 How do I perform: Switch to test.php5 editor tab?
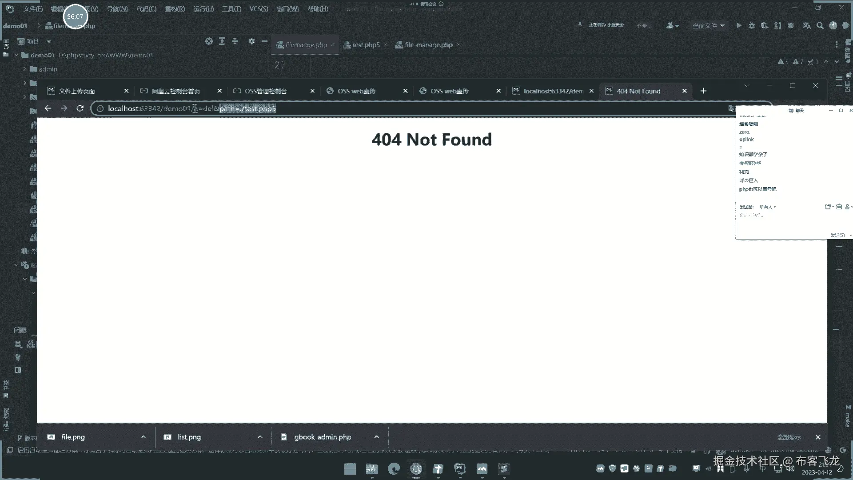366,45
